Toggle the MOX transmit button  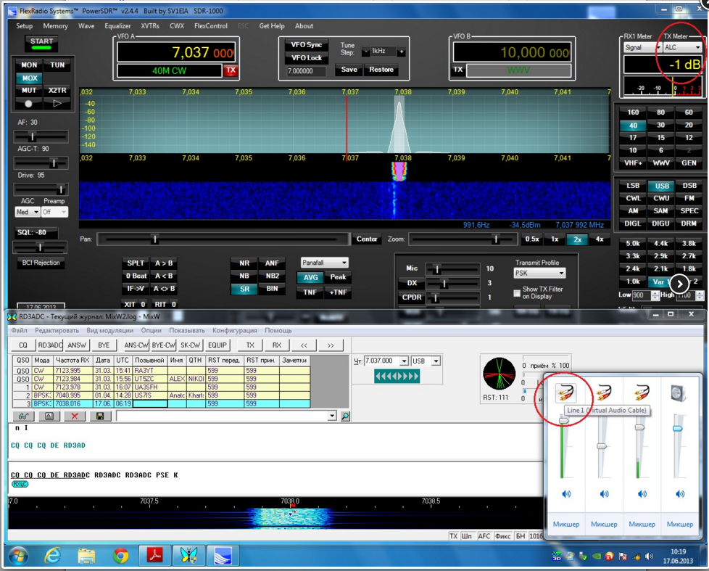30,78
